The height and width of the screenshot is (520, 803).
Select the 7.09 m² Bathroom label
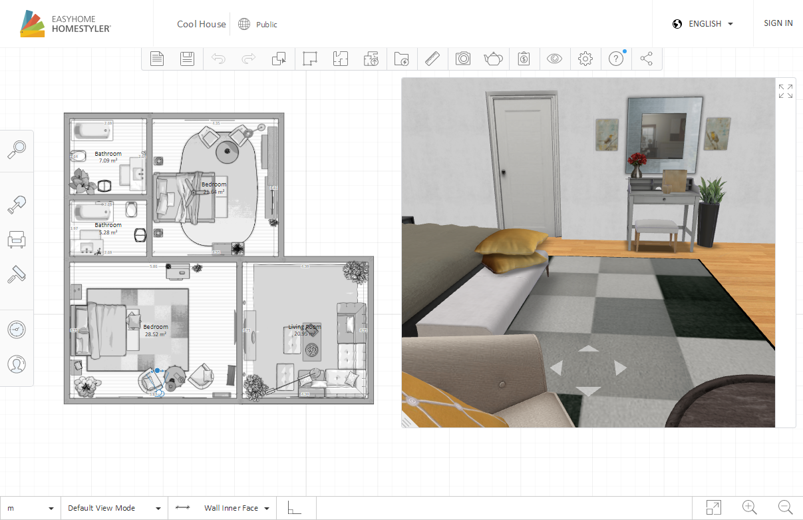108,157
